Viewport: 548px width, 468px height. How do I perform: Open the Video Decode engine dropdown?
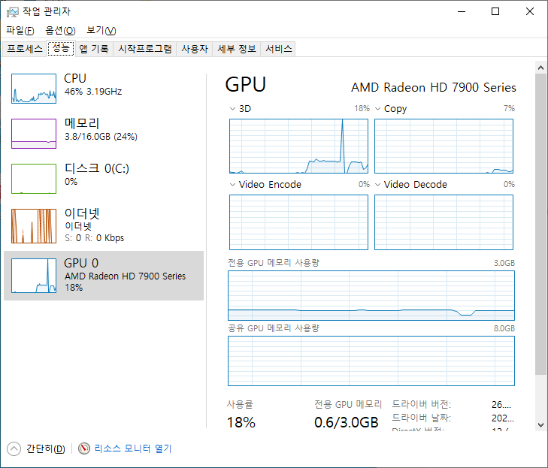coord(377,184)
